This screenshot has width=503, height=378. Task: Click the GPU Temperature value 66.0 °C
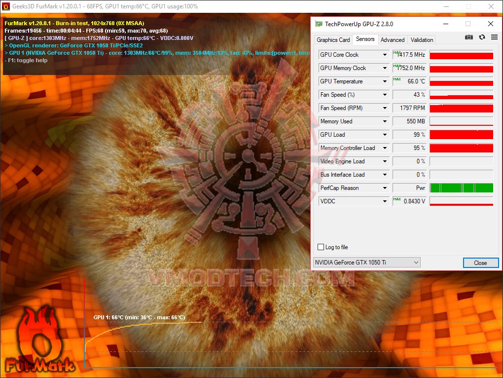pyautogui.click(x=410, y=81)
